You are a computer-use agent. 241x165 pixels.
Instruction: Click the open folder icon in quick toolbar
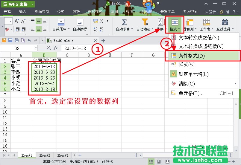(4, 40)
